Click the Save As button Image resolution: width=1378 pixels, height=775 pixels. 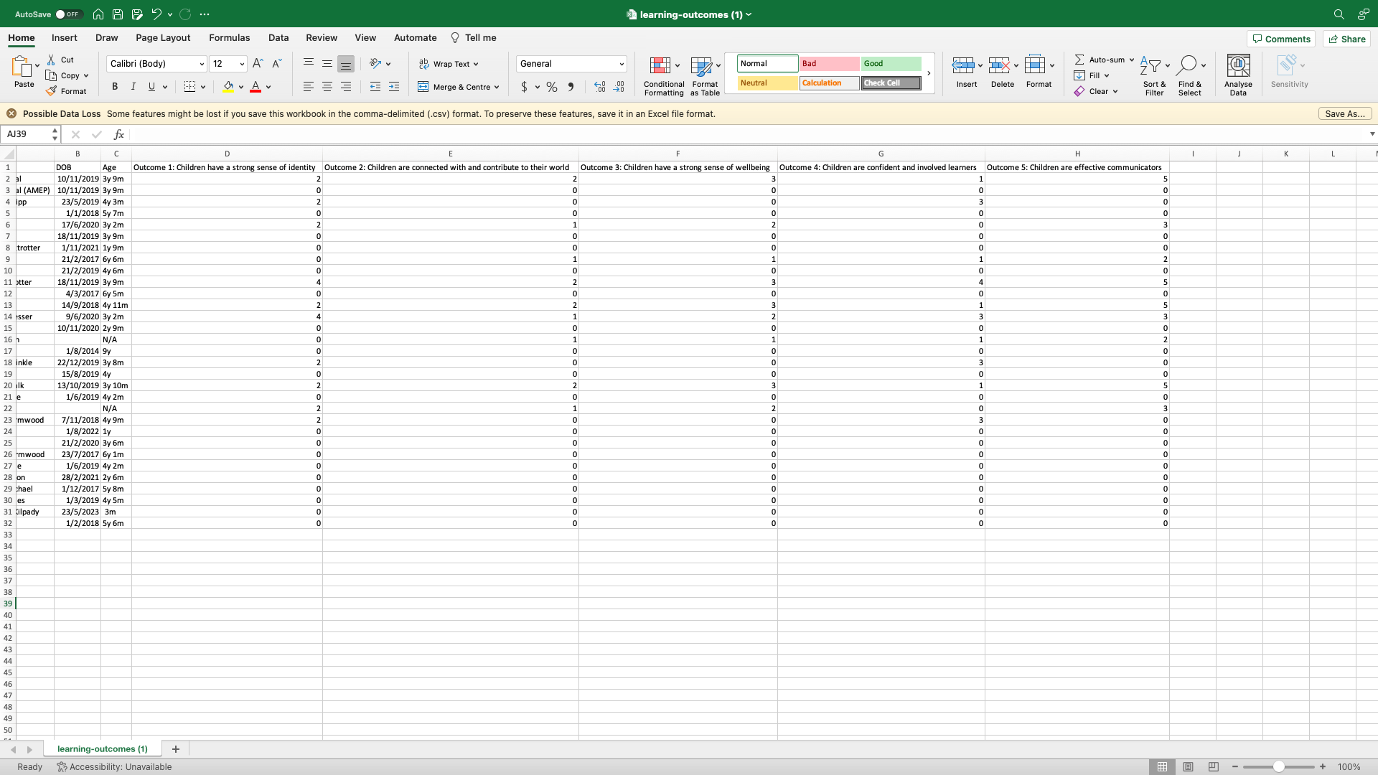[1344, 113]
